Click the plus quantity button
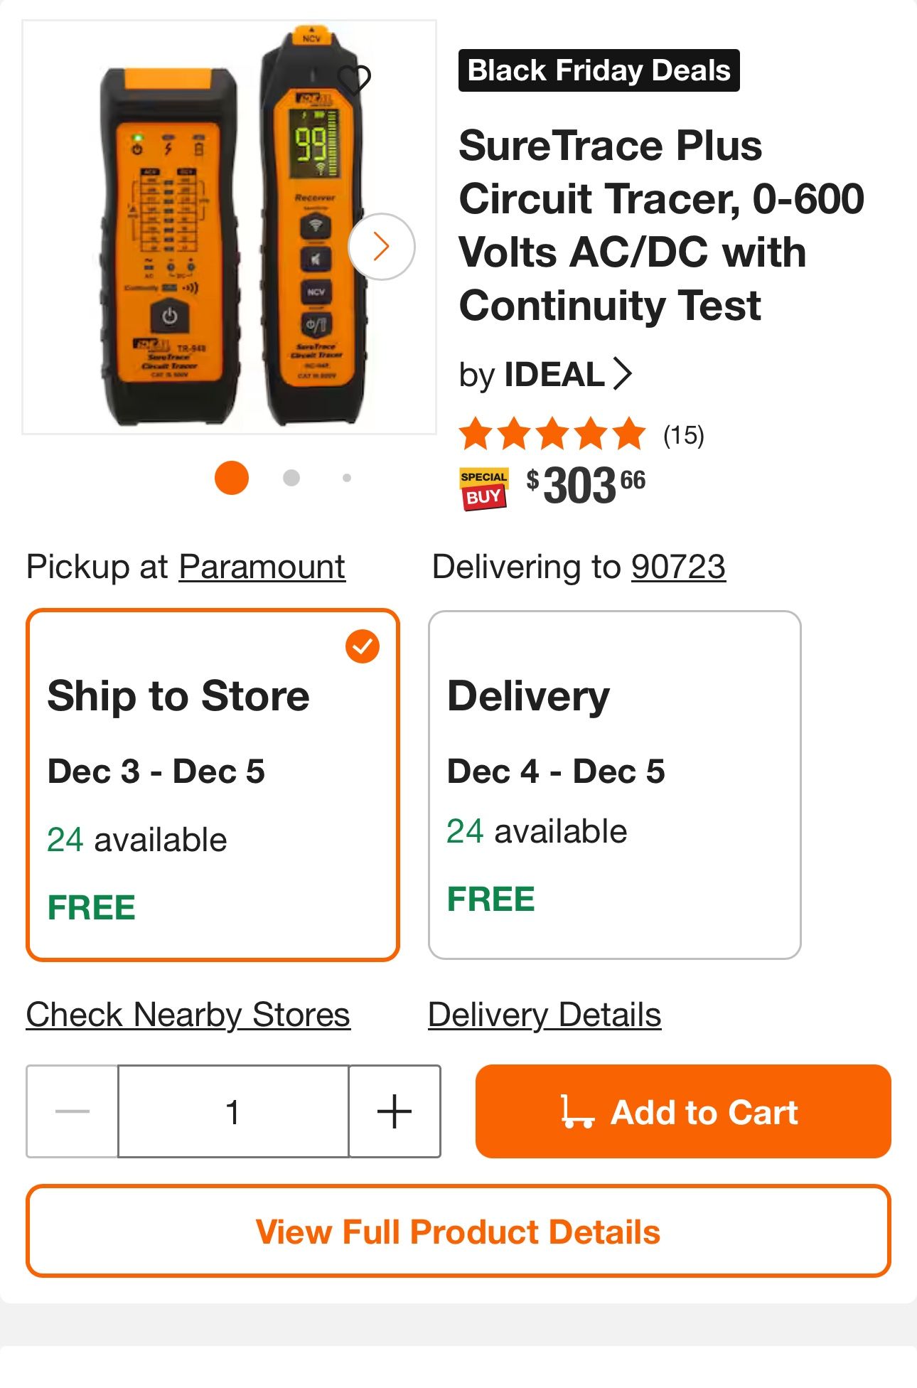 (x=395, y=1111)
